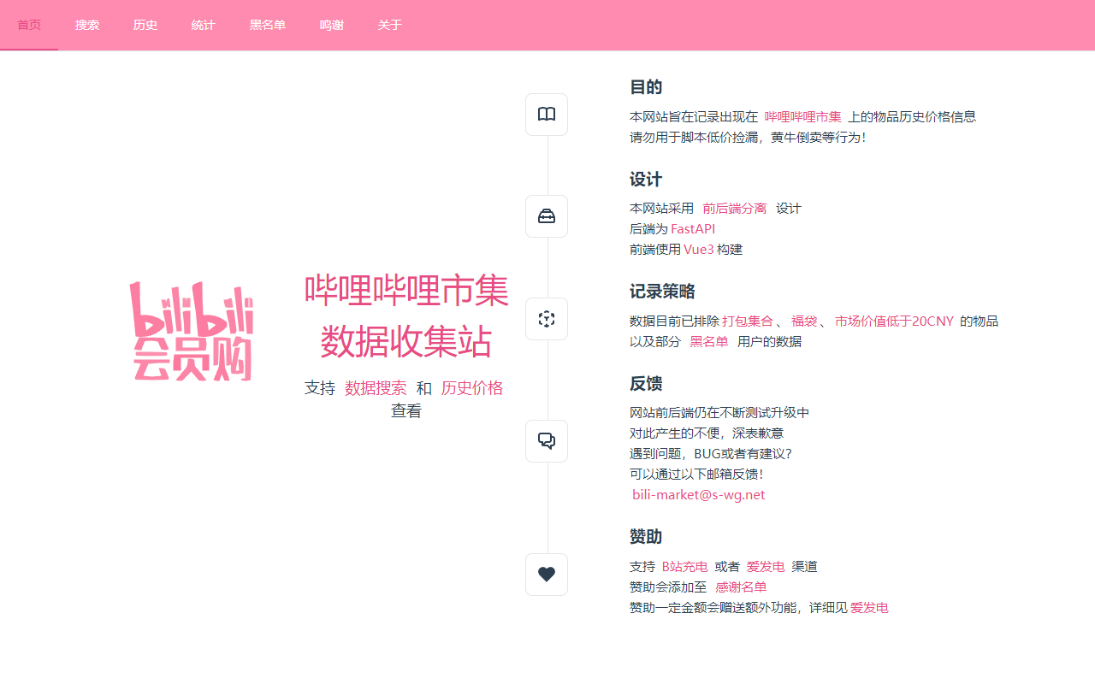The height and width of the screenshot is (684, 1095).
Task: Follow the 数据搜索 link under the title
Action: (x=376, y=388)
